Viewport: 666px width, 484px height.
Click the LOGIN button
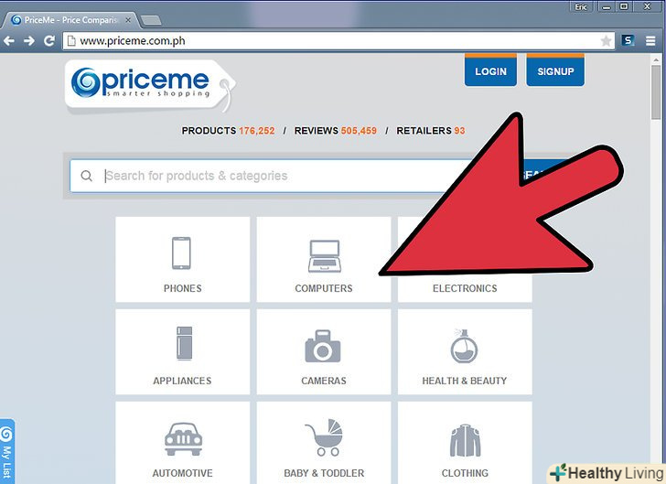[490, 70]
